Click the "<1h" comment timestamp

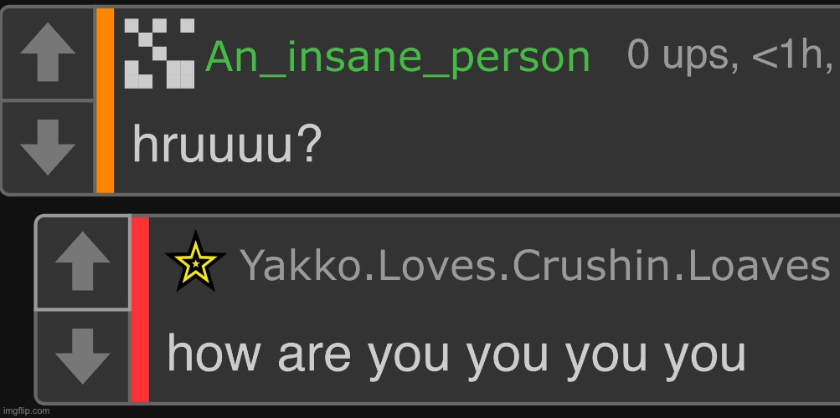791,54
